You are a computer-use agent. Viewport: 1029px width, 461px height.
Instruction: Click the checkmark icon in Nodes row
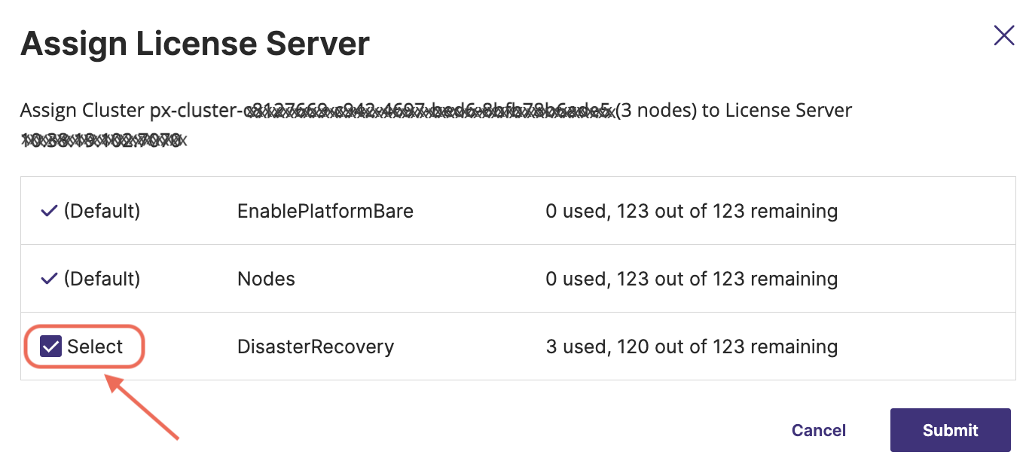(49, 279)
